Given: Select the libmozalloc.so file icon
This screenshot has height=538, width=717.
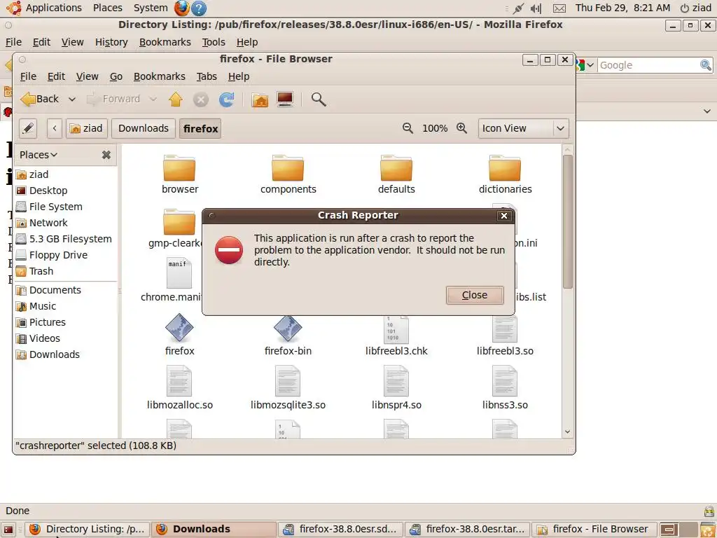Looking at the screenshot, I should tap(179, 381).
